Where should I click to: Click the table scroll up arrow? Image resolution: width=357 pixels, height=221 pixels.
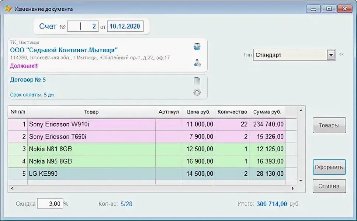pyautogui.click(x=301, y=110)
